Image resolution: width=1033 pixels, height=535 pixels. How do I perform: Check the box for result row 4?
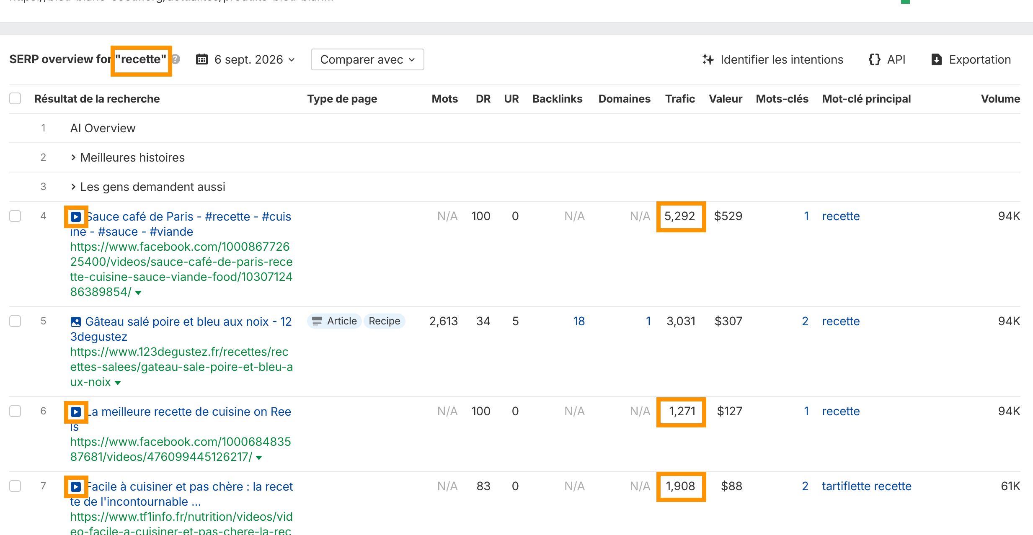pyautogui.click(x=15, y=216)
